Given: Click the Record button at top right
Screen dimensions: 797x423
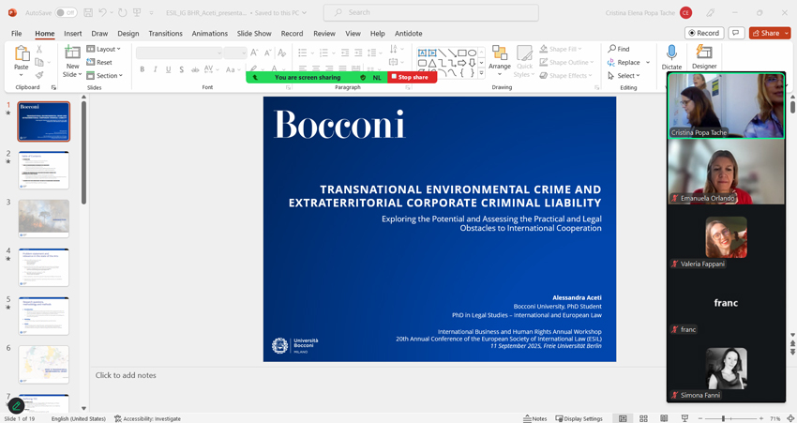Looking at the screenshot, I should tap(704, 34).
